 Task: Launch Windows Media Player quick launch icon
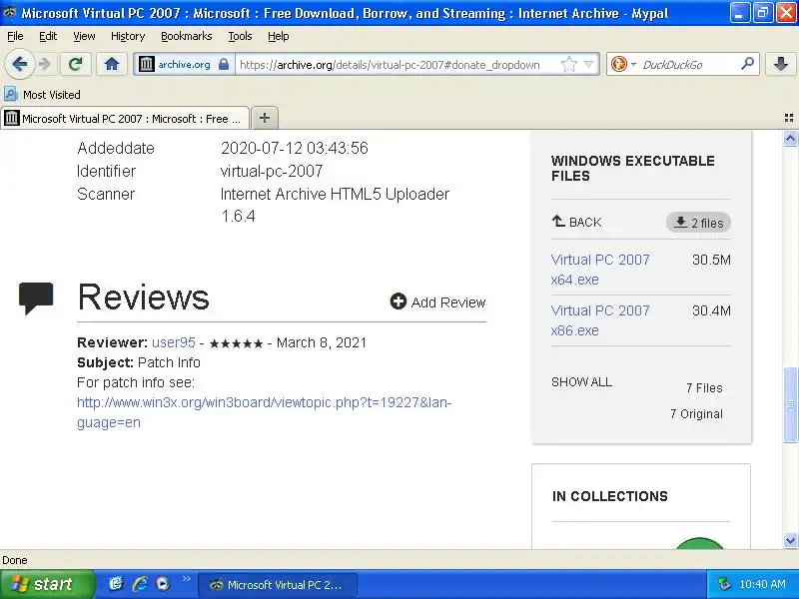click(163, 584)
